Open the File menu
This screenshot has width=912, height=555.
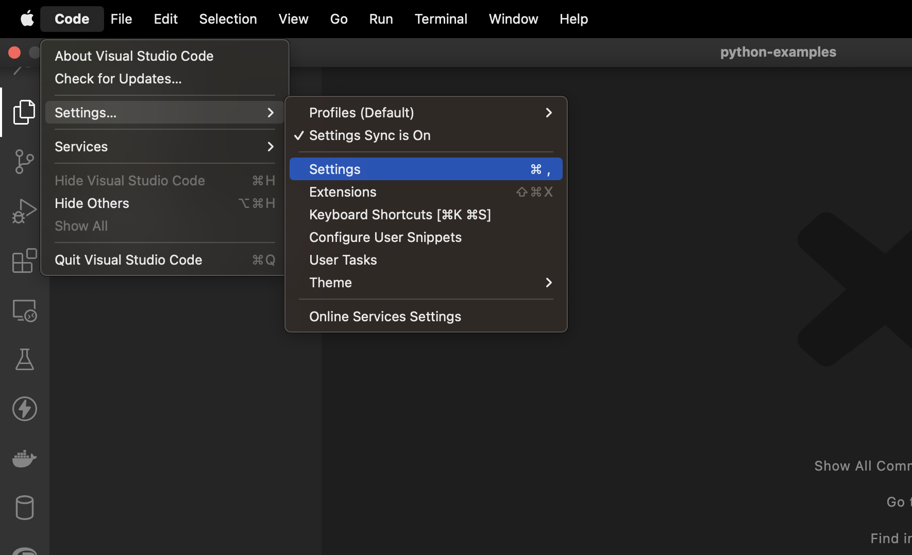(121, 19)
